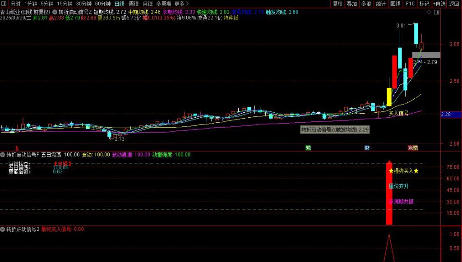Click the 财 event marker on timeline
This screenshot has width=462, height=262.
click(x=367, y=148)
